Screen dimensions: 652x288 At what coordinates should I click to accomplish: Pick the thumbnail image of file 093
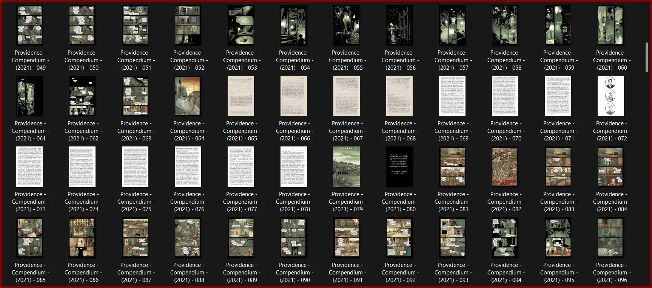[452, 238]
